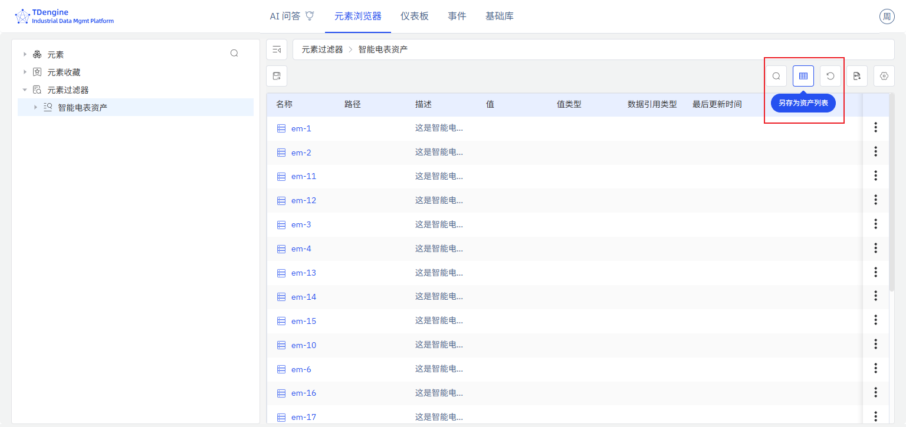Click 元素过滤器 in the breadcrumb
This screenshot has width=906, height=427.
pos(322,49)
